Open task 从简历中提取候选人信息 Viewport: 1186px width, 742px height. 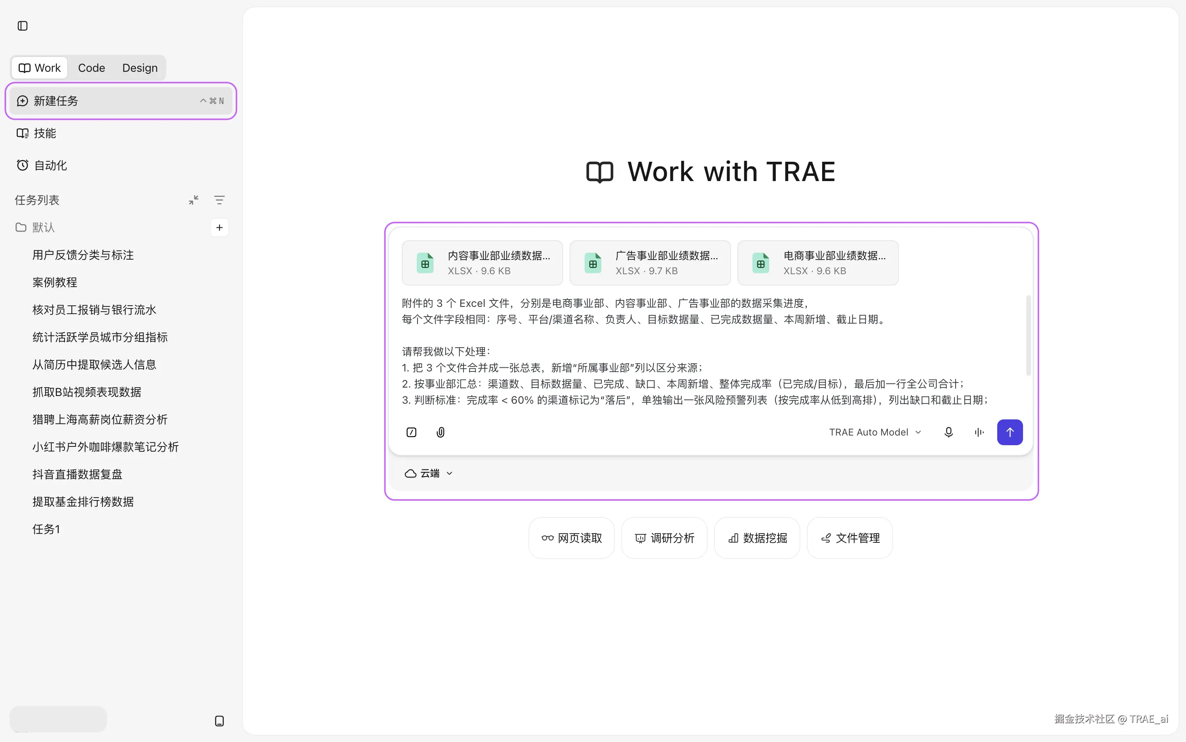point(94,365)
